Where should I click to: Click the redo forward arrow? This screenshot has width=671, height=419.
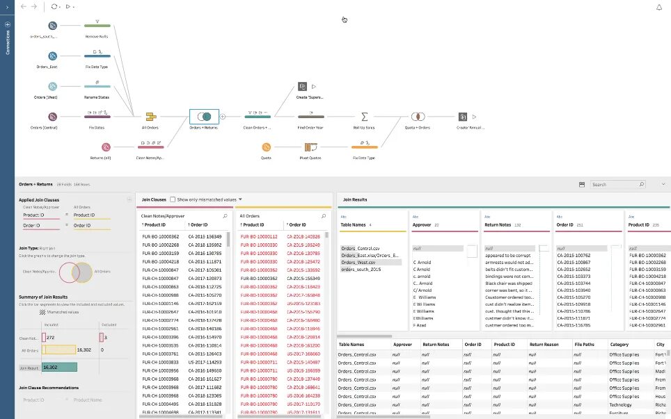click(x=34, y=6)
